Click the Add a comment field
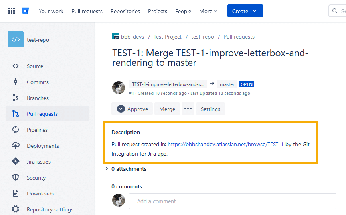Image resolution: width=346 pixels, height=215 pixels. coord(233,201)
